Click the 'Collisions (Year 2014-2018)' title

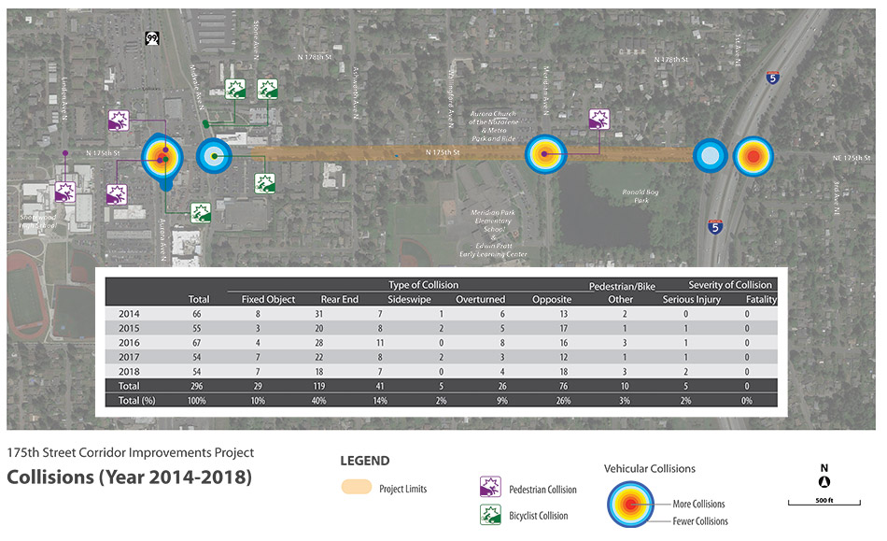coord(130,477)
